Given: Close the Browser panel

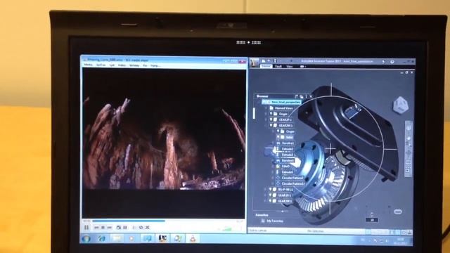Looking at the screenshot, I should (x=311, y=96).
